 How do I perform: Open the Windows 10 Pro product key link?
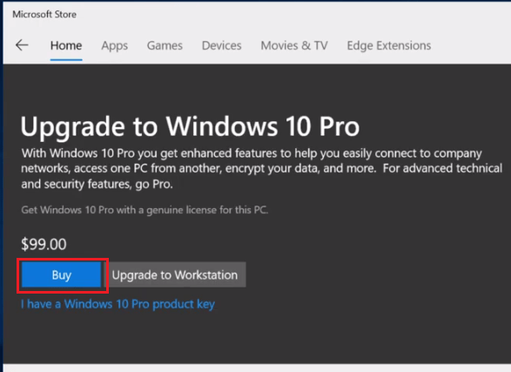pos(118,304)
